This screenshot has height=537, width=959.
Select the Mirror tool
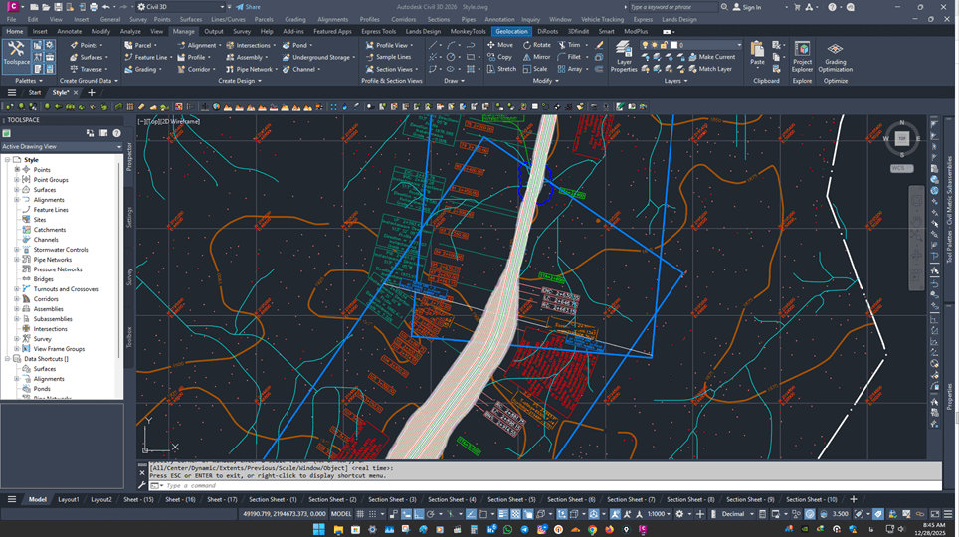535,57
